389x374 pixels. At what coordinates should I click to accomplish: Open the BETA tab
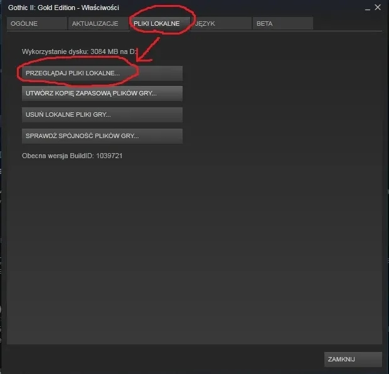(x=282, y=24)
